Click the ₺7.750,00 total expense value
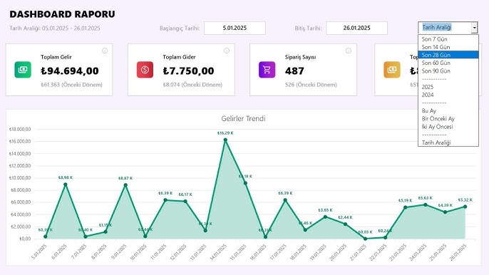Image resolution: width=489 pixels, height=275 pixels. point(189,71)
